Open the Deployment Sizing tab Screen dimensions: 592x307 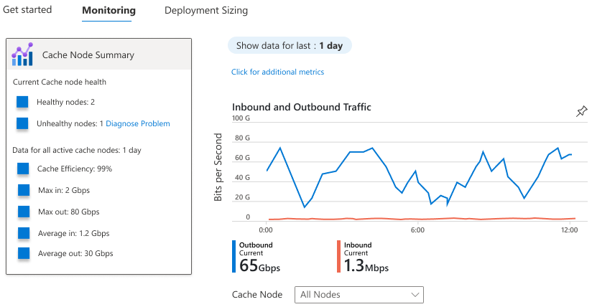click(205, 11)
